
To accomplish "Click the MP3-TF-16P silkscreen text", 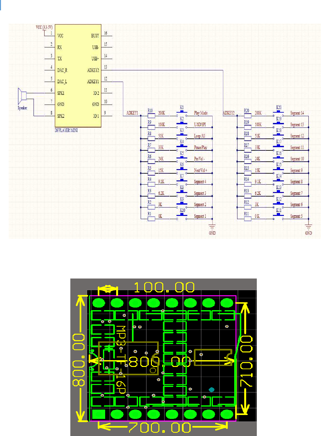I will 121,359.
